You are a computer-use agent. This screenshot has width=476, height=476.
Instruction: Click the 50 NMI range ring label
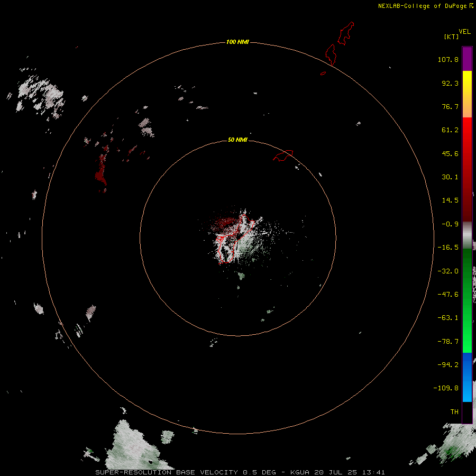[237, 140]
